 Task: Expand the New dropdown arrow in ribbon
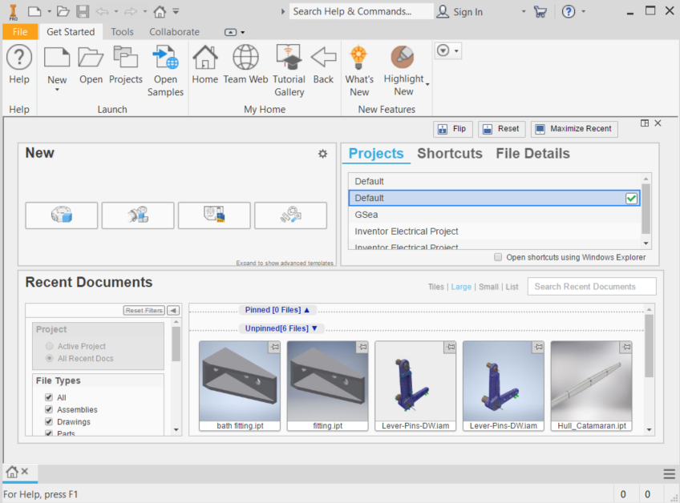(x=57, y=90)
